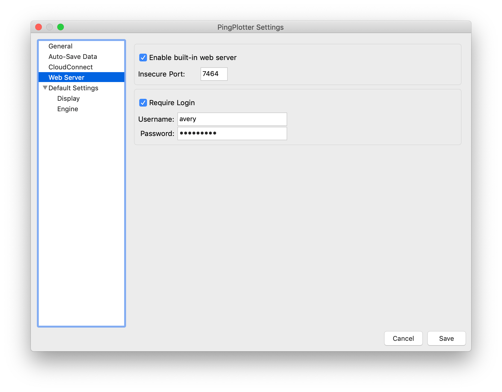
Task: Open the Engine settings page
Action: [x=68, y=109]
